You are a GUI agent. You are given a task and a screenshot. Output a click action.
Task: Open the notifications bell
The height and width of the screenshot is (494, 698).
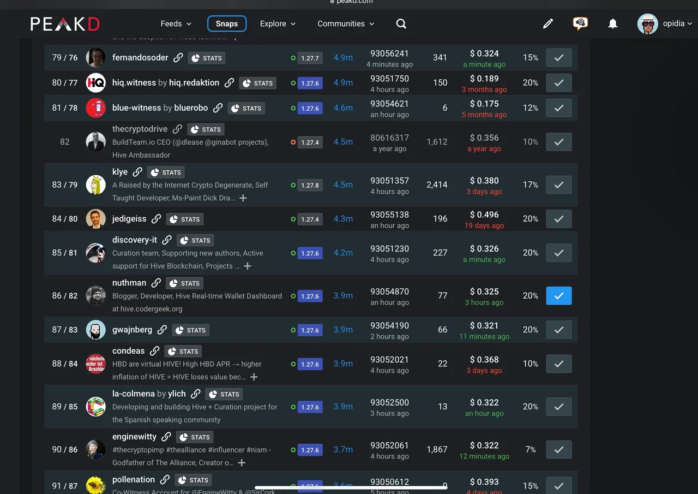(x=613, y=23)
